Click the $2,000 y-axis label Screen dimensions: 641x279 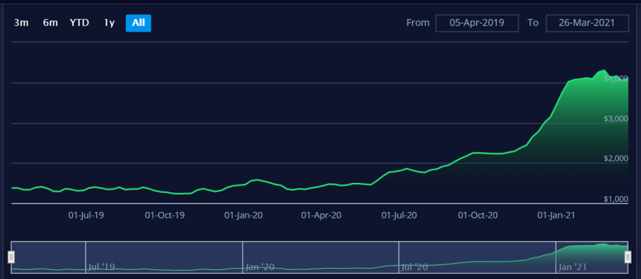click(615, 158)
